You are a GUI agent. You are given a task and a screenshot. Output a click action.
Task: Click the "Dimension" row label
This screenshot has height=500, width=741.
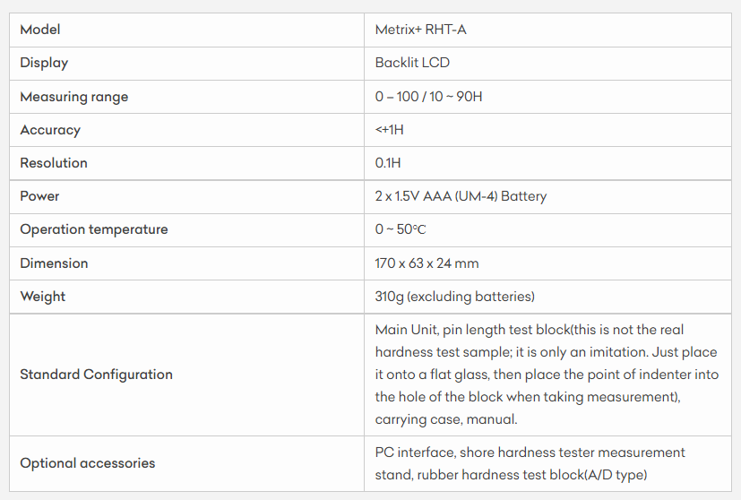pos(54,263)
